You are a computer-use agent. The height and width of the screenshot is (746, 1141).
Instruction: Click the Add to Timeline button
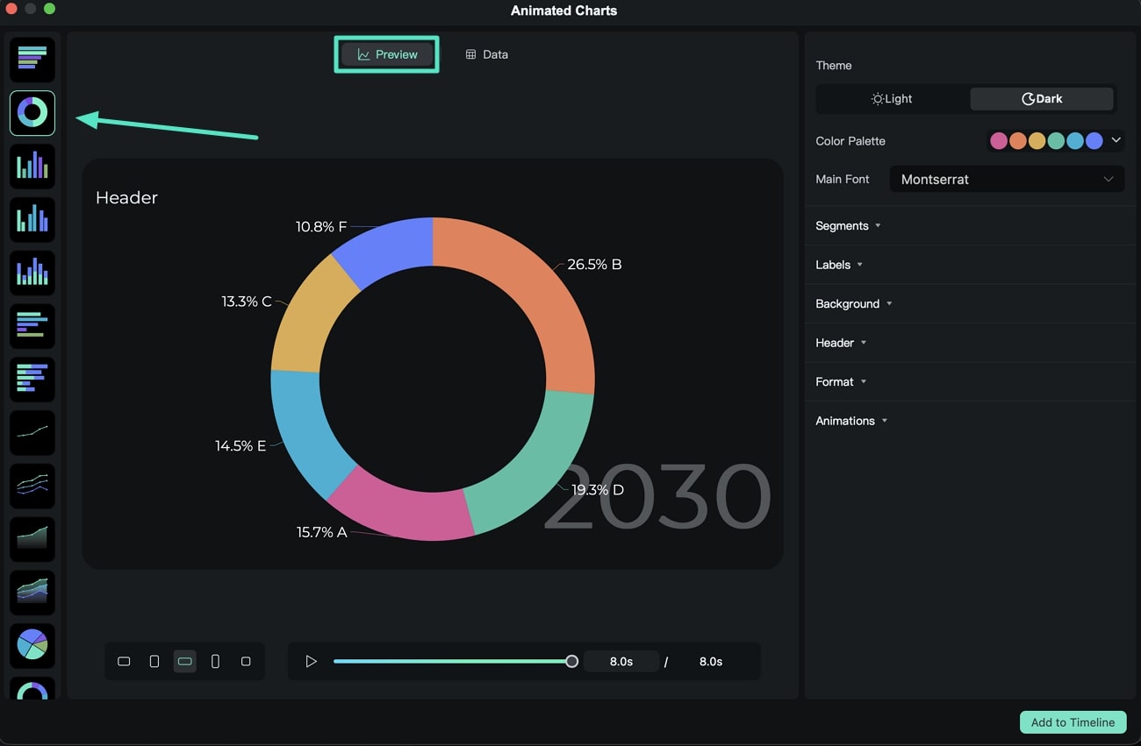pyautogui.click(x=1073, y=721)
